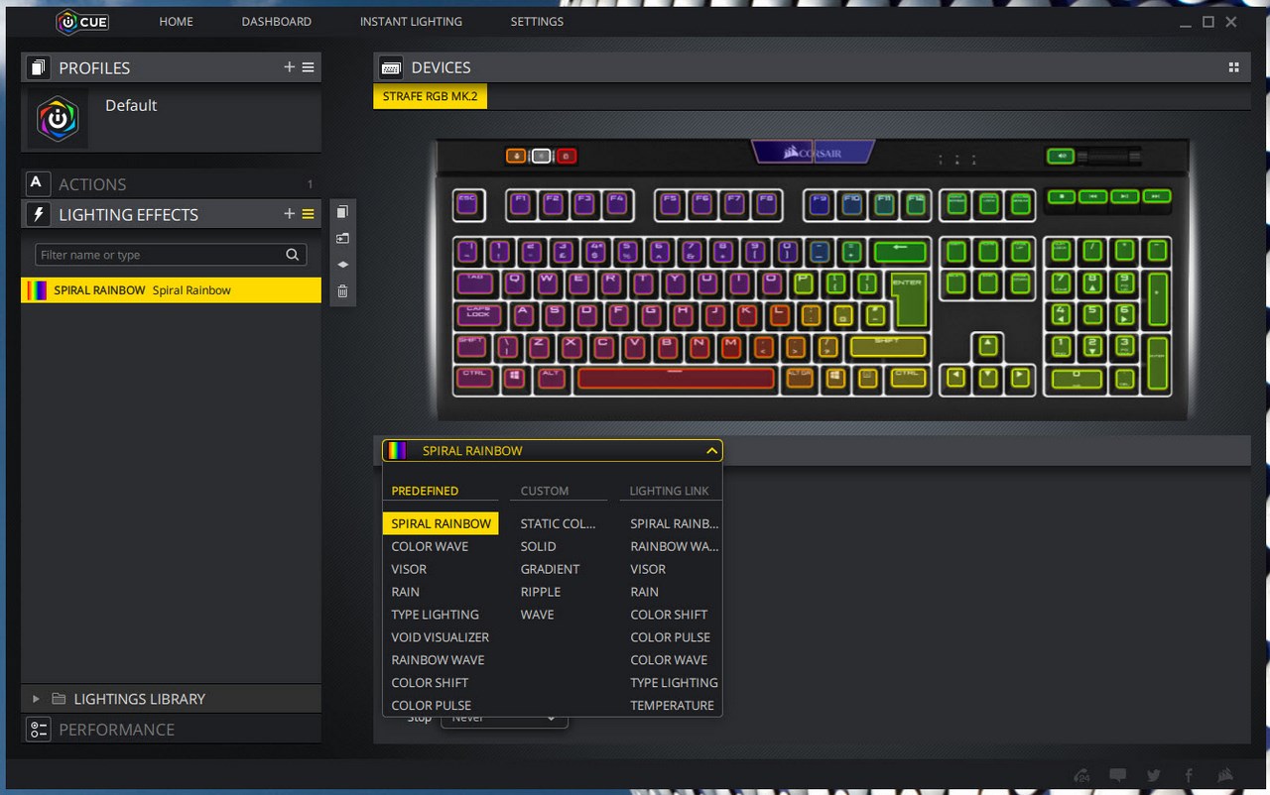
Task: Click the Devices keyboard icon
Action: tap(391, 67)
